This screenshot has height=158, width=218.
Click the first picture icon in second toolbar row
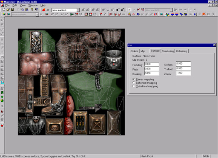point(4,14)
